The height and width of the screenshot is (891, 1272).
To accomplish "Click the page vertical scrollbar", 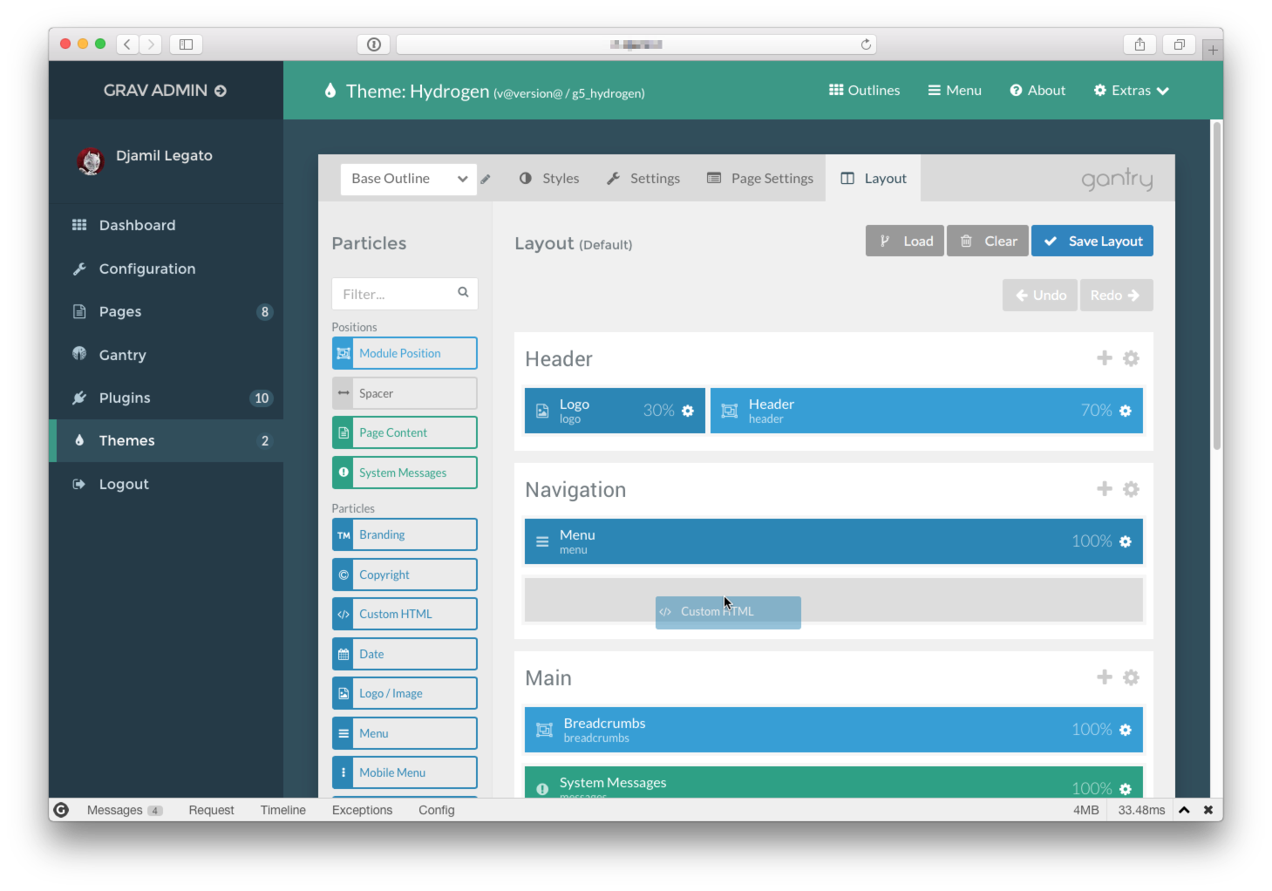I will [1216, 288].
